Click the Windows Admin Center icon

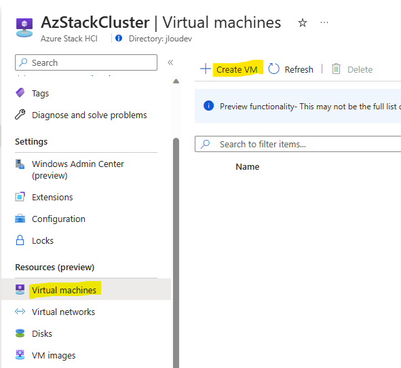(20, 164)
